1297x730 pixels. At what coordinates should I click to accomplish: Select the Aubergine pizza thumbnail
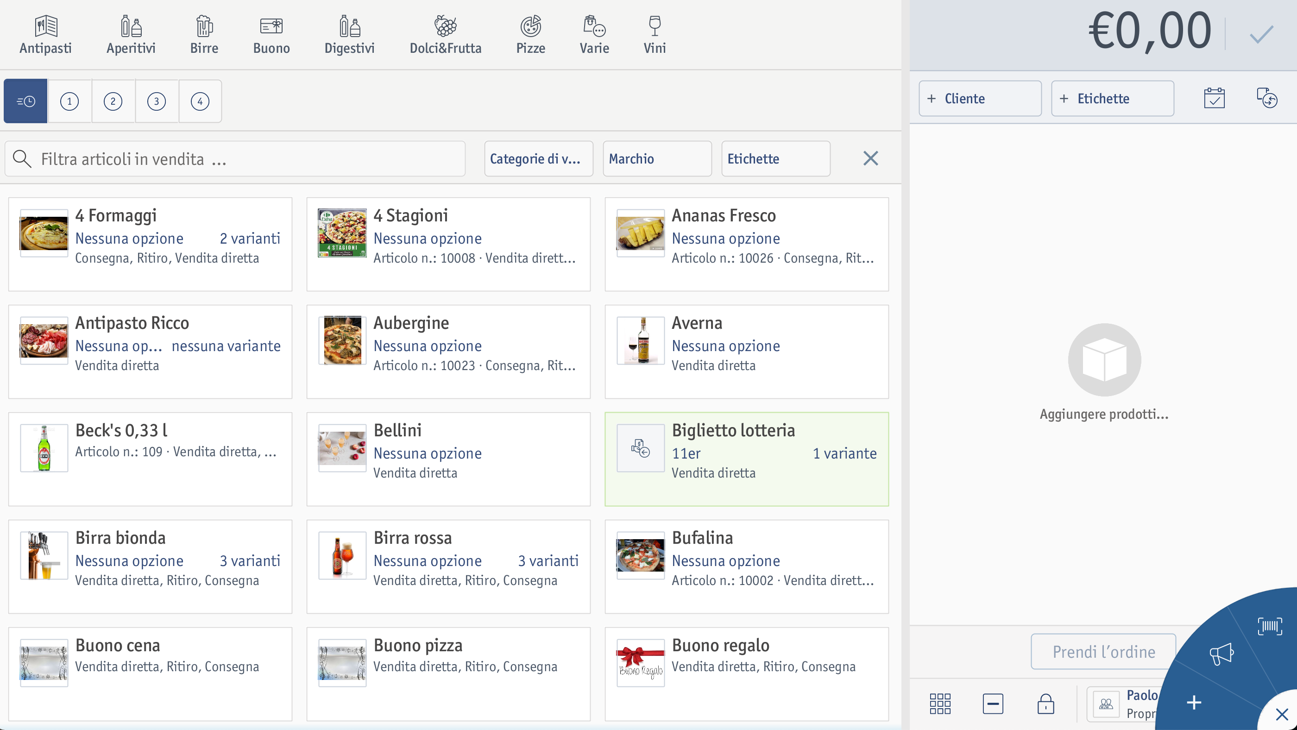coord(342,340)
